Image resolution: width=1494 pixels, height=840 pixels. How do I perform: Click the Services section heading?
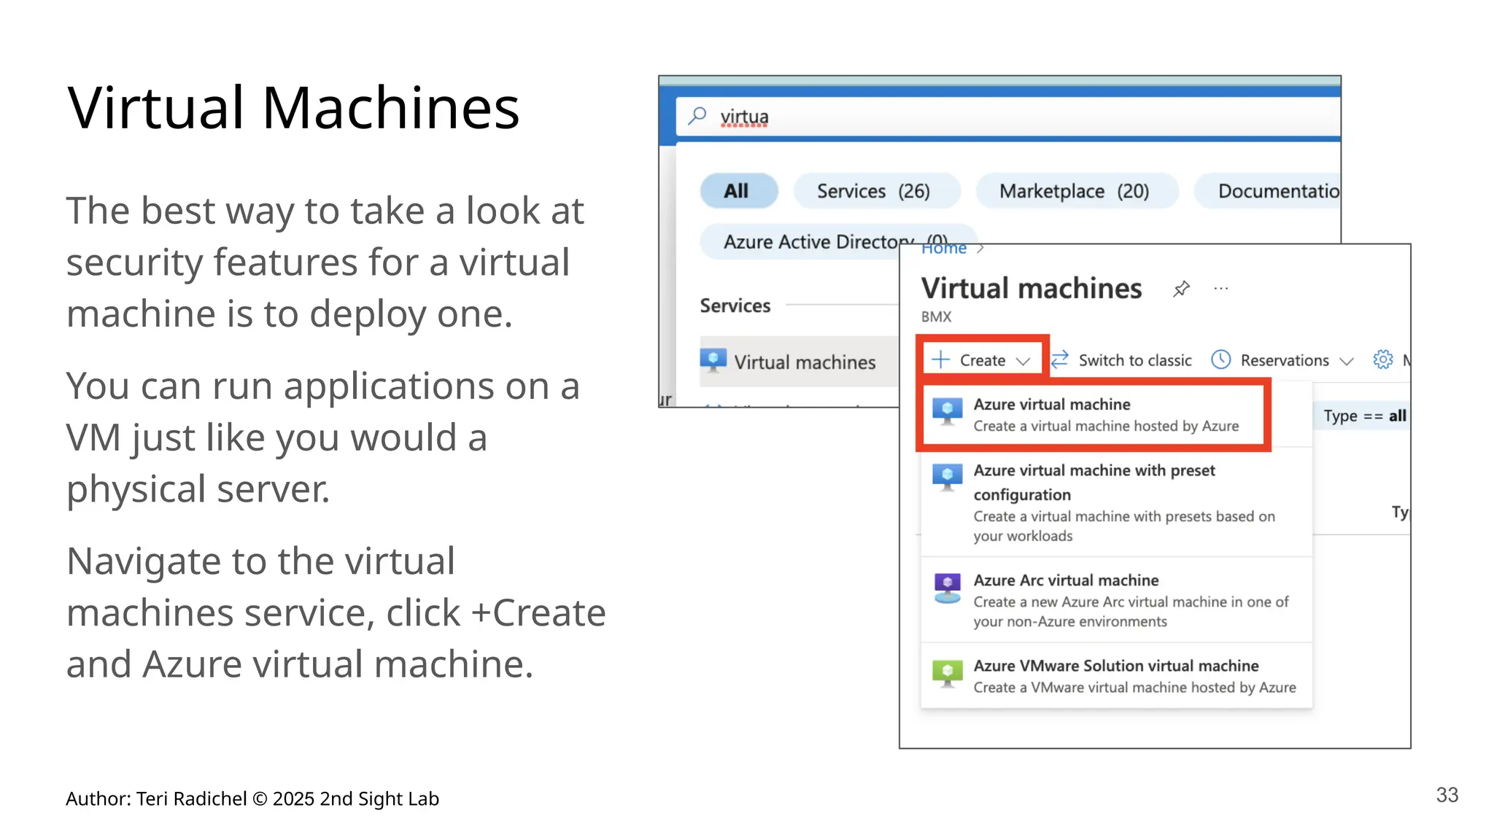pyautogui.click(x=735, y=306)
